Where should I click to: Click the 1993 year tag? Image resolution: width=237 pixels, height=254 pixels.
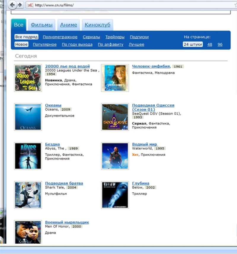(x=138, y=117)
